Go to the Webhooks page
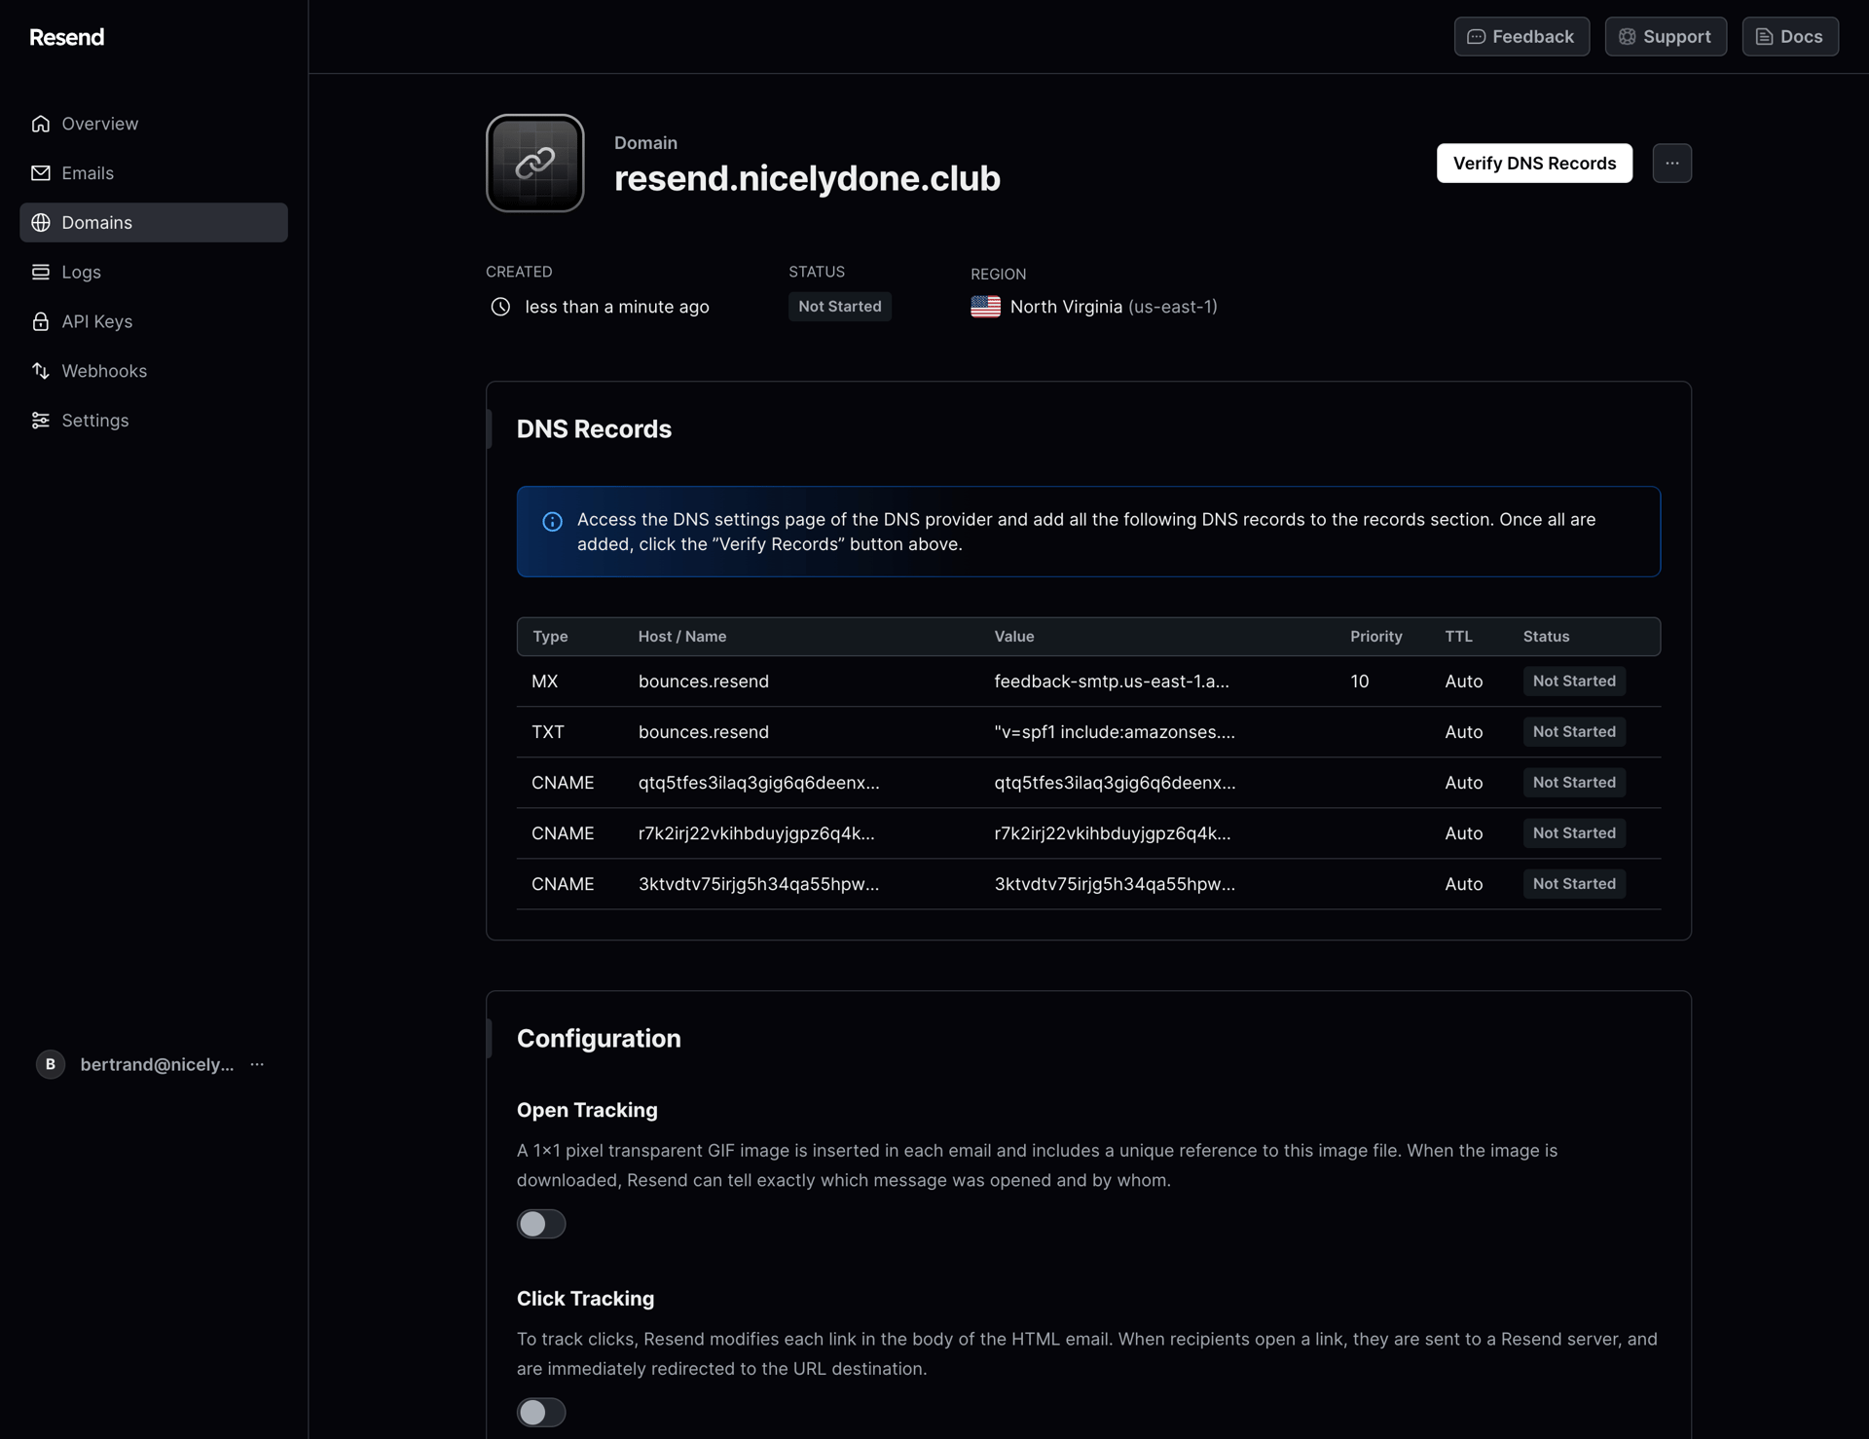 click(x=104, y=371)
